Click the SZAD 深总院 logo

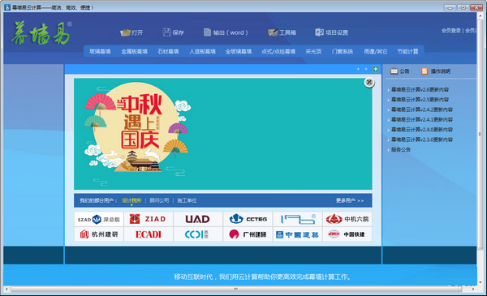tap(99, 219)
